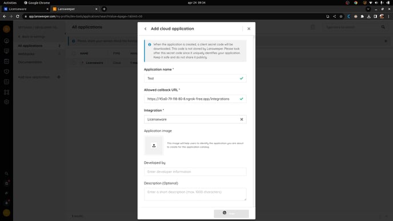
Task: Toggle the Licenseware row checkbox
Action: point(74,63)
